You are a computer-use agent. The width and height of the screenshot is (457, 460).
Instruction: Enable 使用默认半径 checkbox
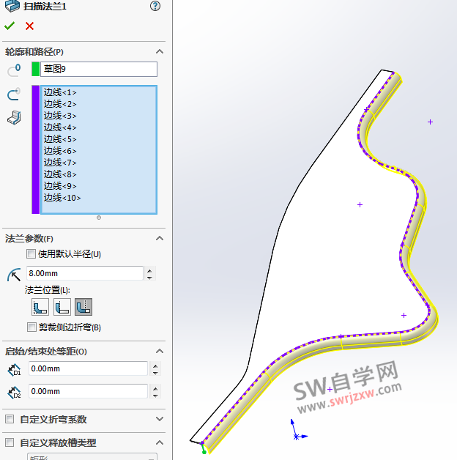click(x=31, y=254)
